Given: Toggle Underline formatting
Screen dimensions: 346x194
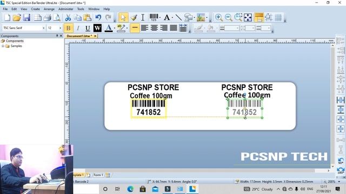Looking at the screenshot, I should point(88,28).
